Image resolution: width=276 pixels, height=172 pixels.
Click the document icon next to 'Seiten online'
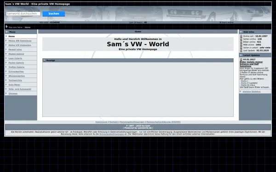click(241, 39)
